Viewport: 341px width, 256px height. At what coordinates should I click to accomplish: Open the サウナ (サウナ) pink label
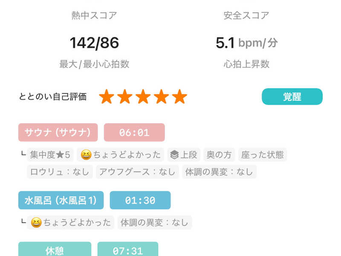point(58,132)
